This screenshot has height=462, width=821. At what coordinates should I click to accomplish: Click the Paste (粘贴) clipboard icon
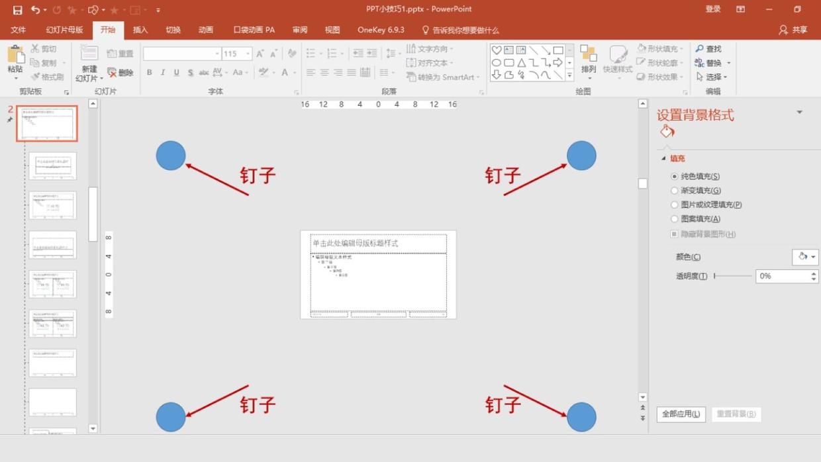15,57
